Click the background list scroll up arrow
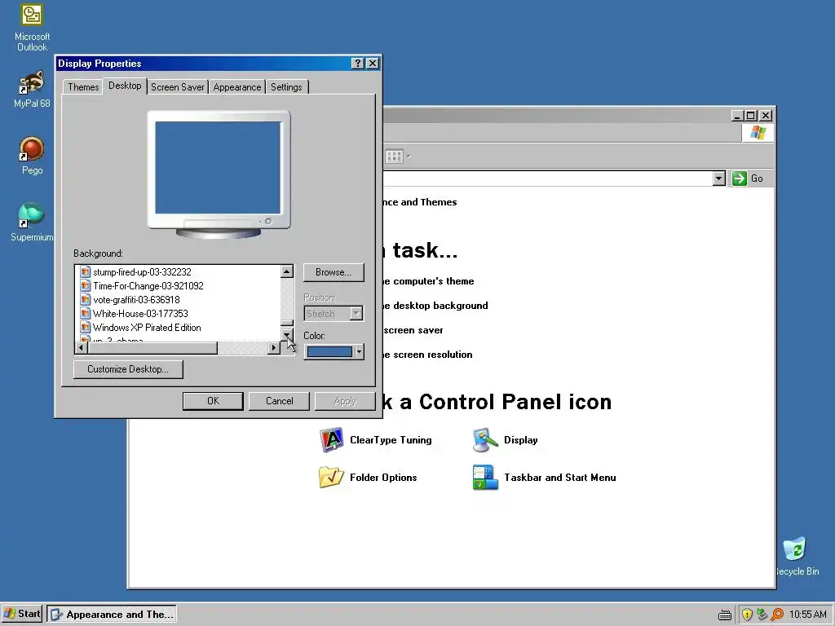The width and height of the screenshot is (835, 626). tap(287, 271)
